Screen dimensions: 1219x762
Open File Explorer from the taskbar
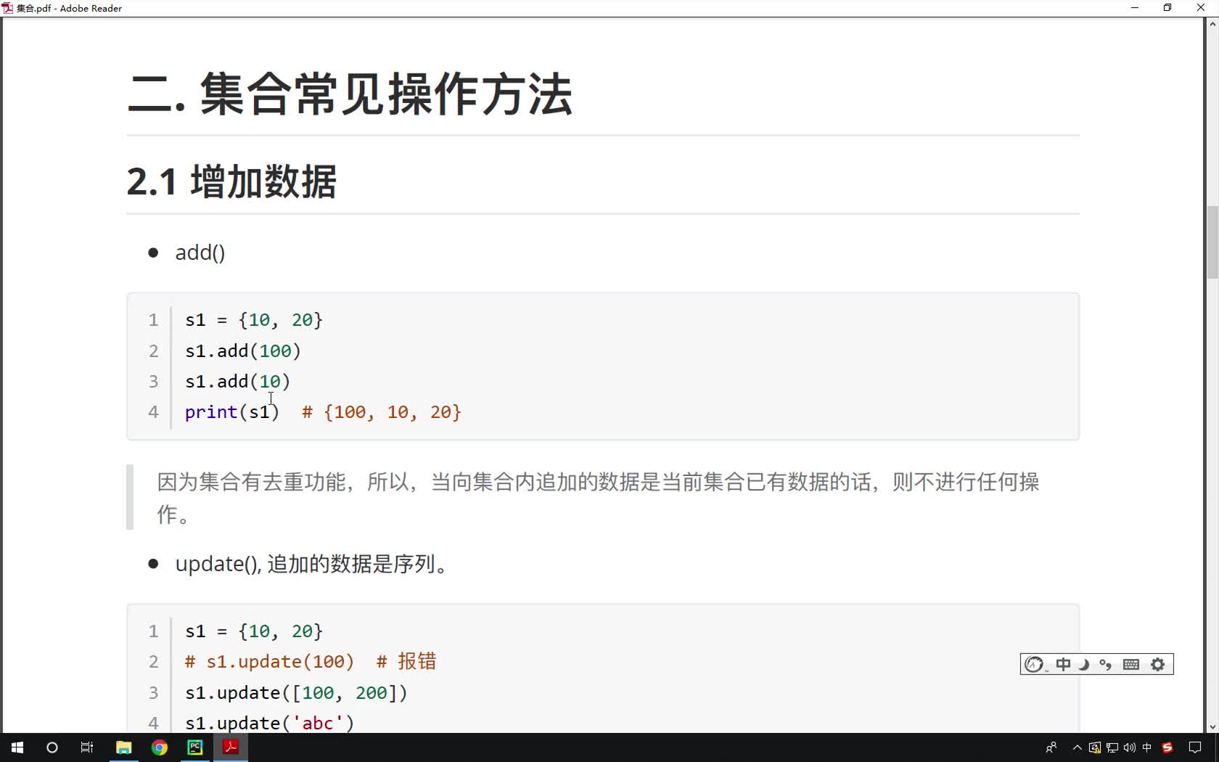point(124,747)
